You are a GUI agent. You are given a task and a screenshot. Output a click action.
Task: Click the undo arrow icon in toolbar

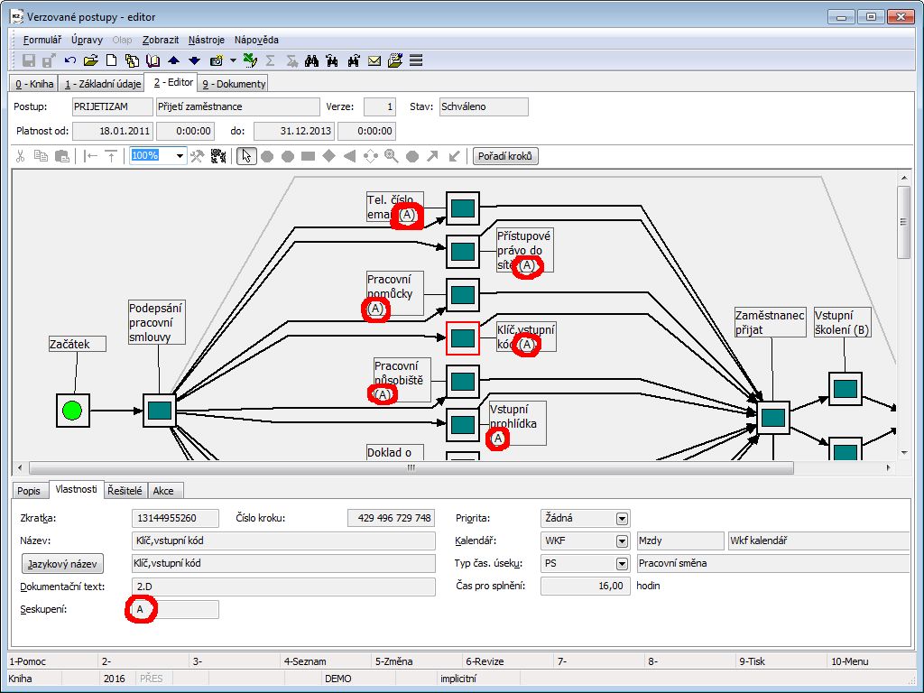(70, 60)
